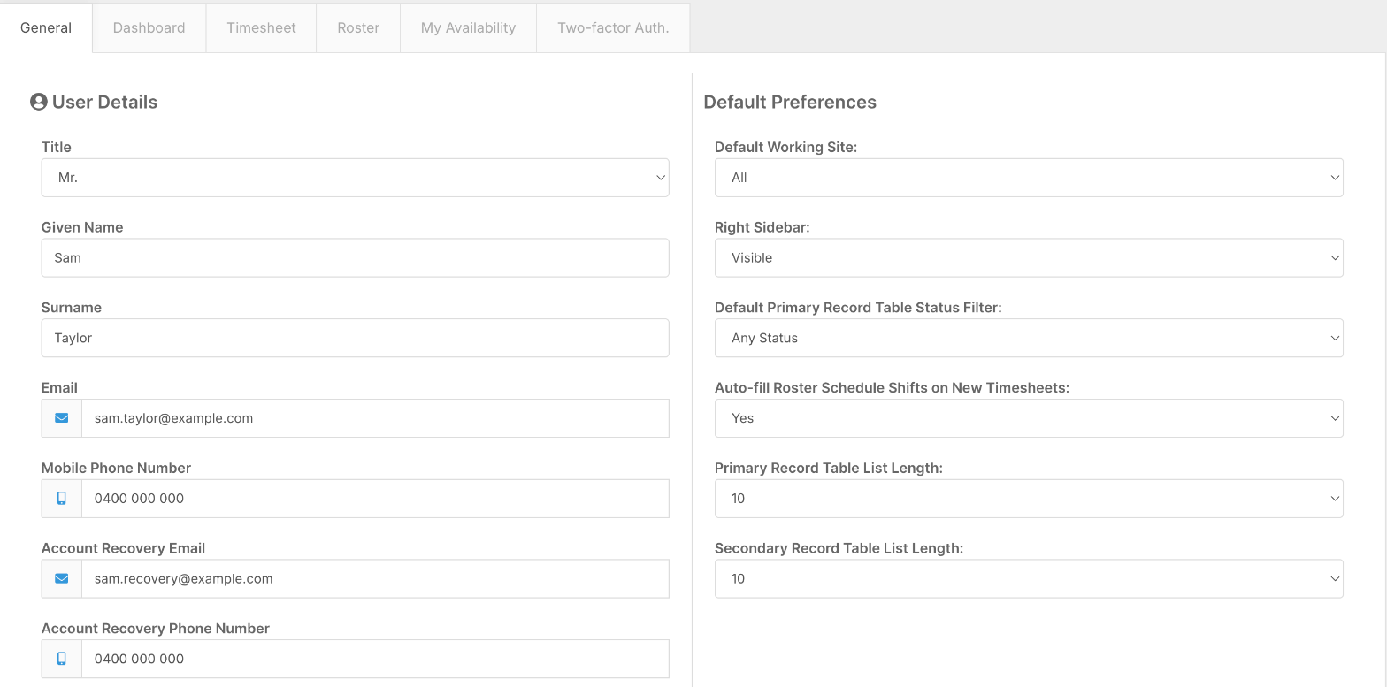
Task: Click the Default Working Site: label
Action: pyautogui.click(x=785, y=147)
